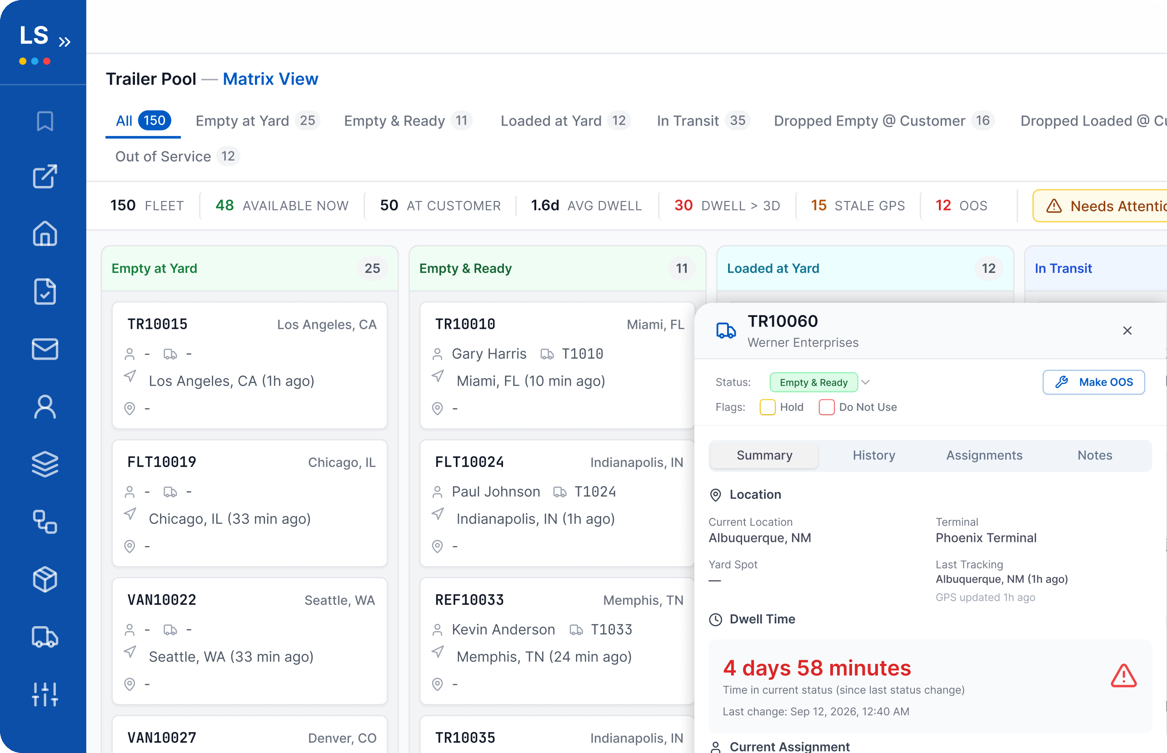Open the bookmark icon in sidebar
The image size is (1167, 753).
[45, 120]
